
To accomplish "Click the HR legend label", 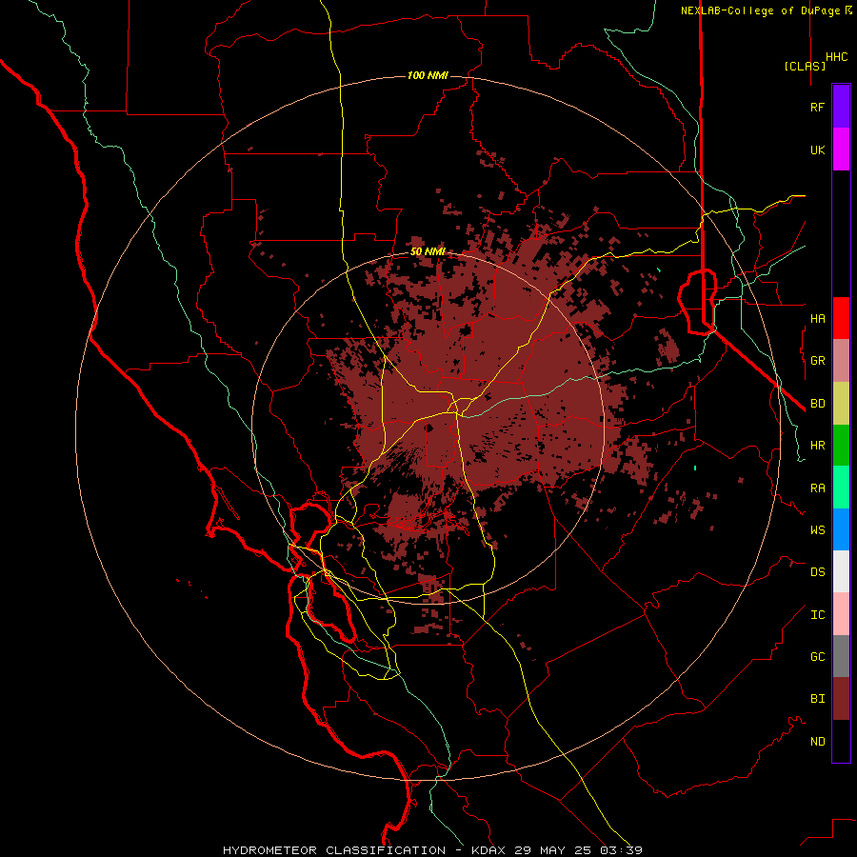I will pyautogui.click(x=817, y=446).
